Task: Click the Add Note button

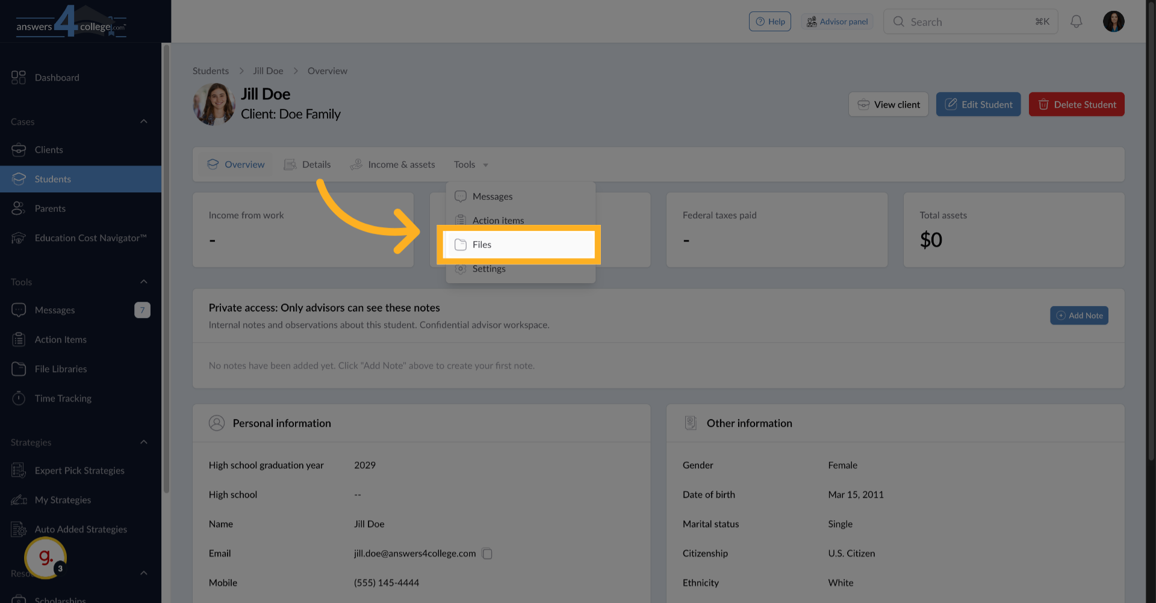Action: click(1079, 315)
